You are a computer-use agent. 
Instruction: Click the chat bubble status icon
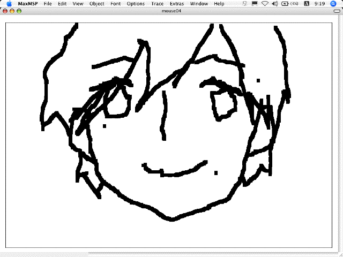coord(245,4)
